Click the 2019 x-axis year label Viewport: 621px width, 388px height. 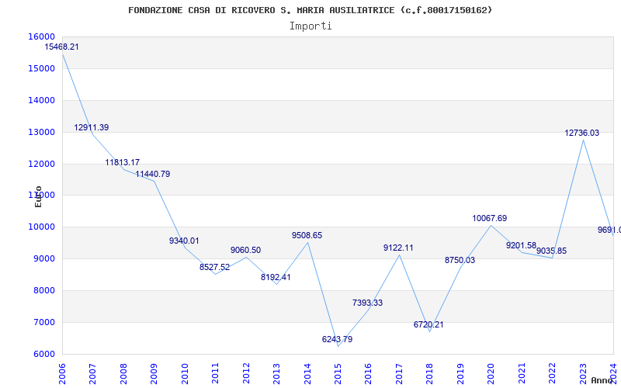[x=460, y=374]
